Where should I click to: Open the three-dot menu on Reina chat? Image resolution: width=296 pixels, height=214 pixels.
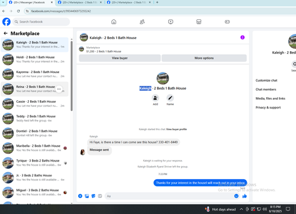click(59, 89)
